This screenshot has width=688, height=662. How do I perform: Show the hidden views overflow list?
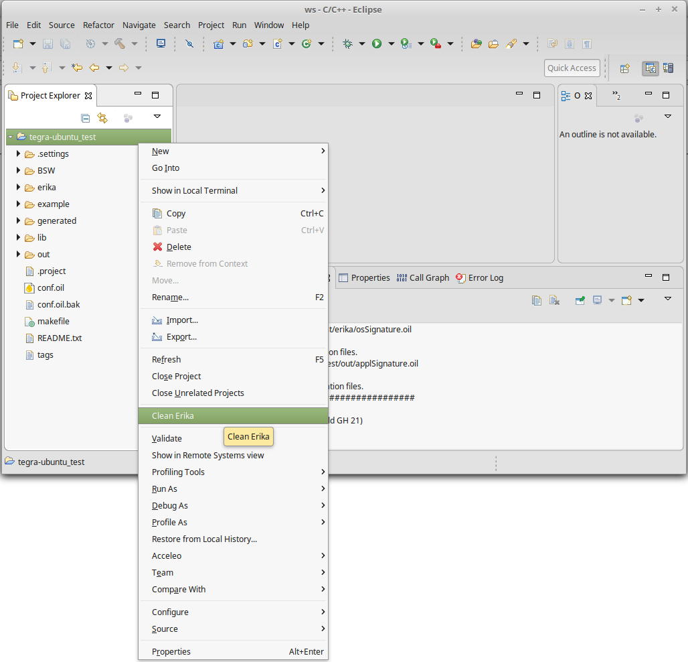click(616, 95)
